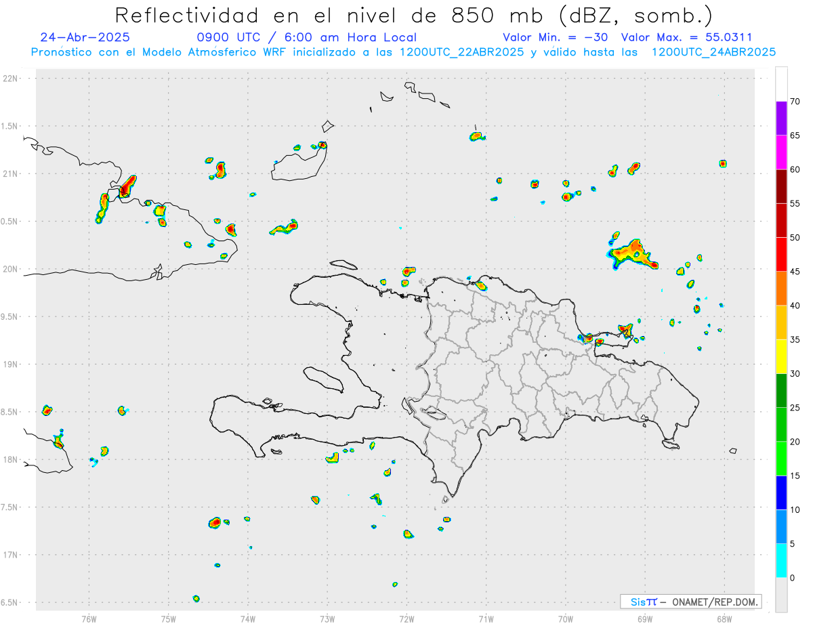Click the colorbar label "10"

(x=795, y=510)
